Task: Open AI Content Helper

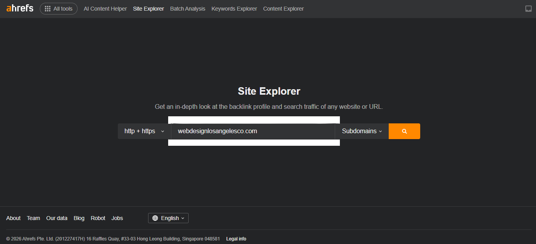Action: tap(105, 9)
